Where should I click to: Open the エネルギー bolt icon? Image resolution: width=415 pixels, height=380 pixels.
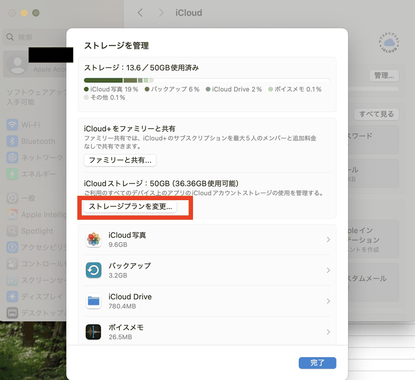coord(12,174)
